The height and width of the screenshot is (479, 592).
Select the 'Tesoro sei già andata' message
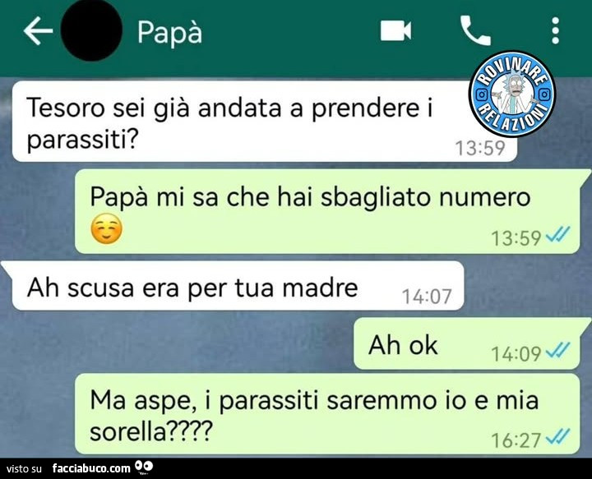point(264,122)
